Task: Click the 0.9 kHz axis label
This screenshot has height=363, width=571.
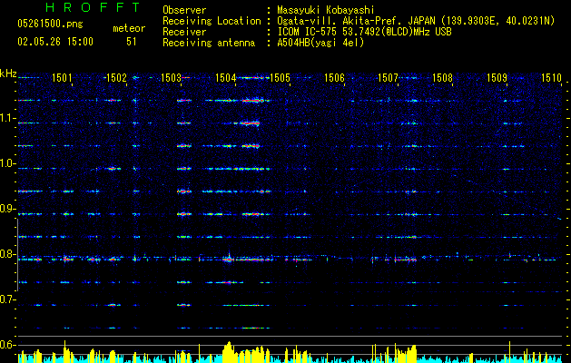Action: point(8,209)
